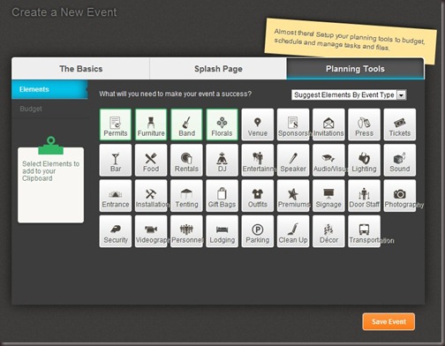Pick the DJ element tile
This screenshot has width=445, height=346.
tap(222, 160)
